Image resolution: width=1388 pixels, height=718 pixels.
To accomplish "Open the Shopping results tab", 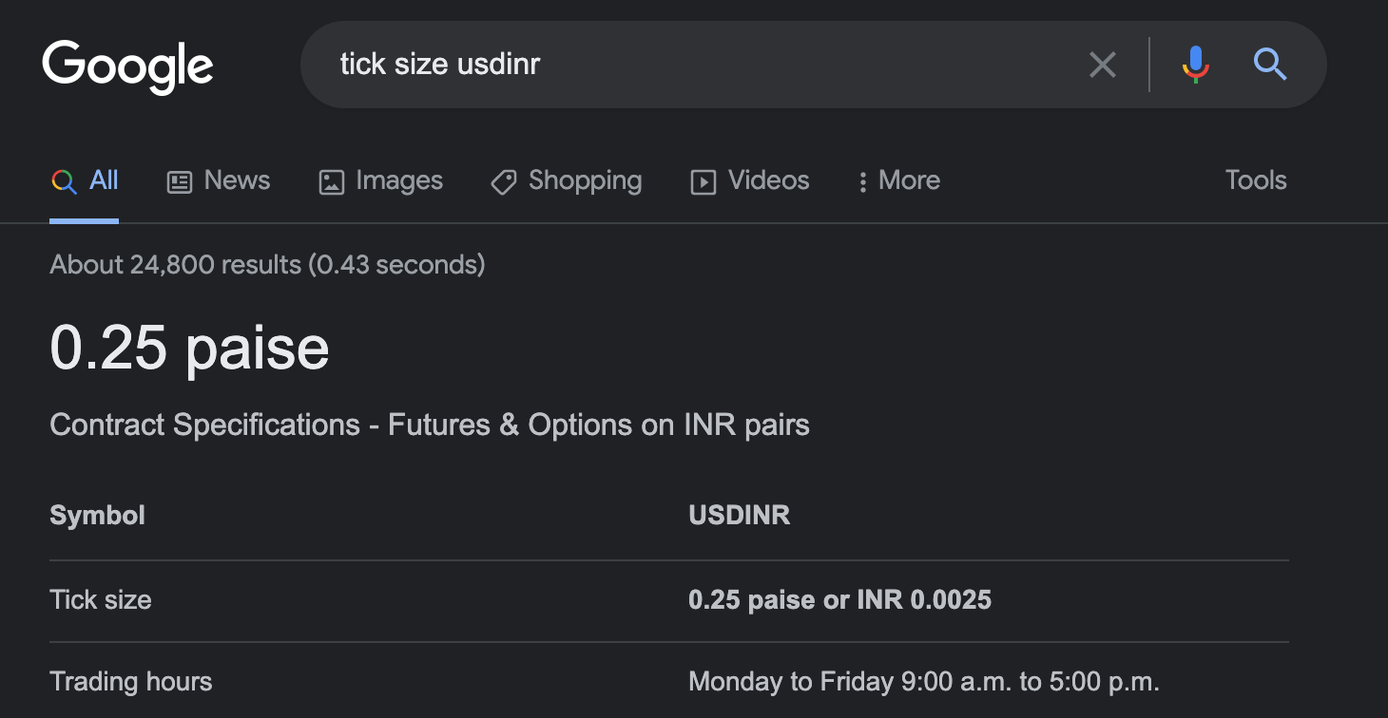I will (x=567, y=180).
